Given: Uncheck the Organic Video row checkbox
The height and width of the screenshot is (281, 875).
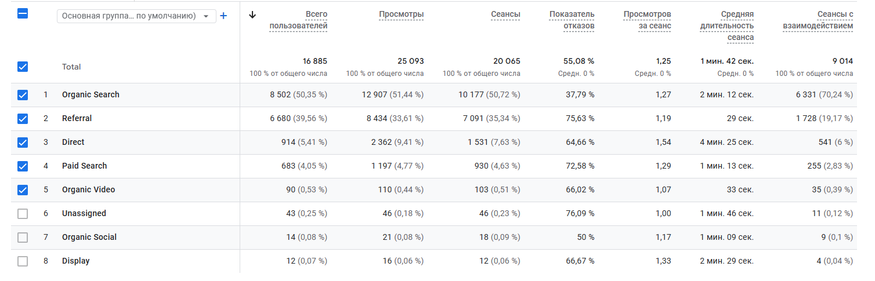Looking at the screenshot, I should 23,190.
